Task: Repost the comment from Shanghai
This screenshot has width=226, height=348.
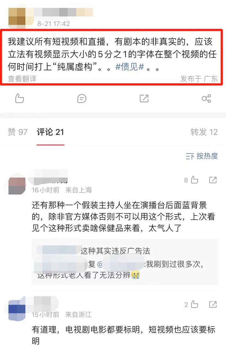Action: [x=213, y=180]
